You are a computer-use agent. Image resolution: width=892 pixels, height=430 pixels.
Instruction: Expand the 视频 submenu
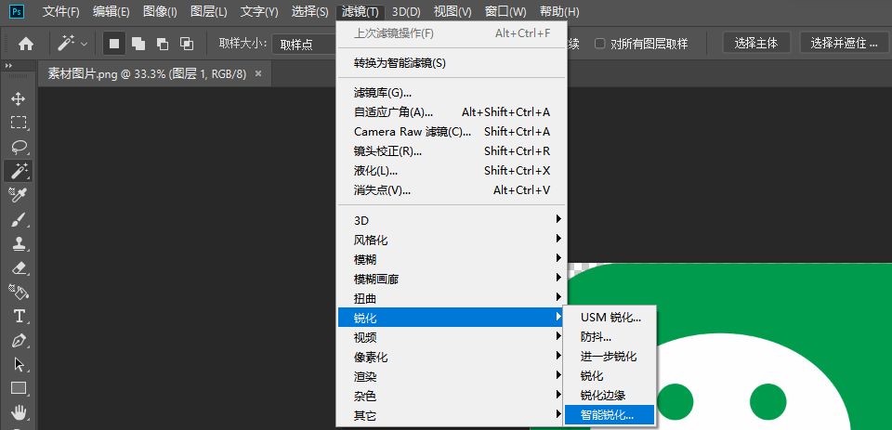point(452,337)
